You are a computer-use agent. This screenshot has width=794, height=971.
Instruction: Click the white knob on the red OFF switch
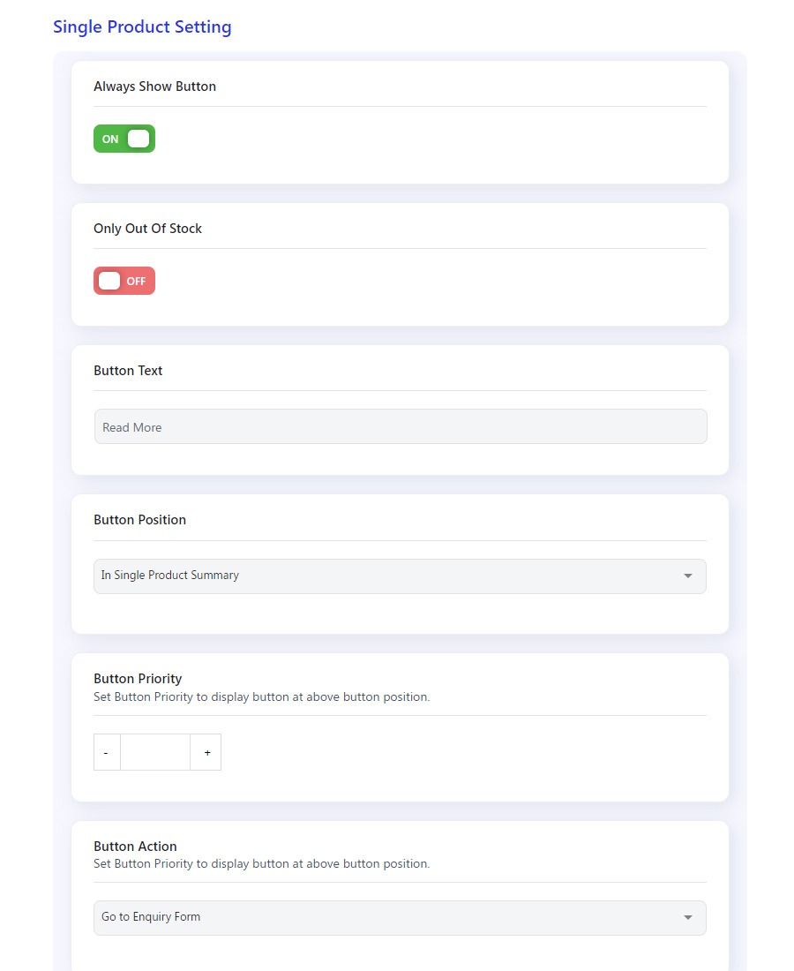(109, 281)
